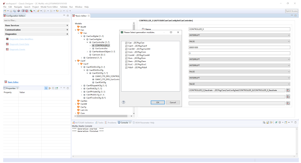Uncheck the Dem - /ZCPkg/Dem checkbox

(126, 61)
